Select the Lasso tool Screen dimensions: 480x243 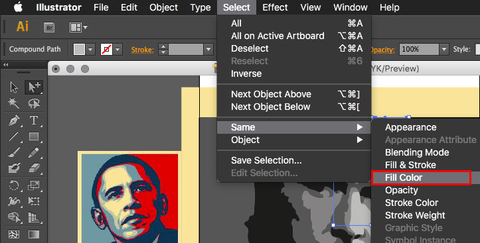tap(34, 103)
